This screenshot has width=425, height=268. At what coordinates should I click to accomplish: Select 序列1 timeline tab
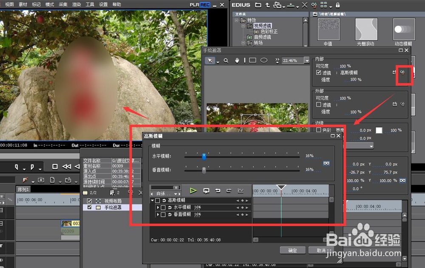coord(23,189)
